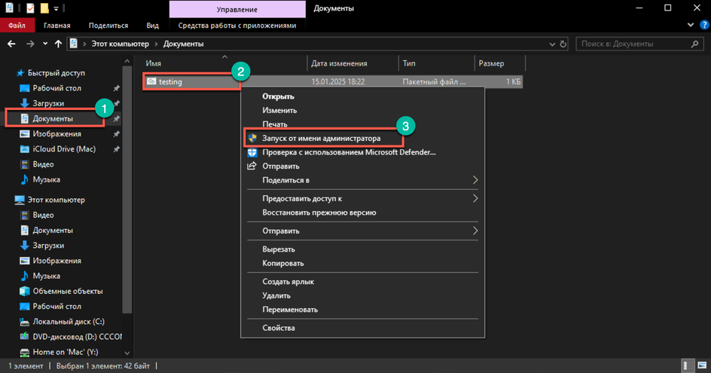Viewport: 711px width, 373px height.
Task: Click Properties quick access toolbar icon
Action: pos(30,8)
